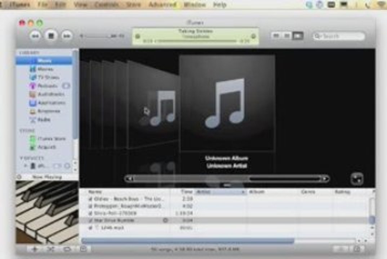Click the right round icon in the LCD display

coord(253,36)
